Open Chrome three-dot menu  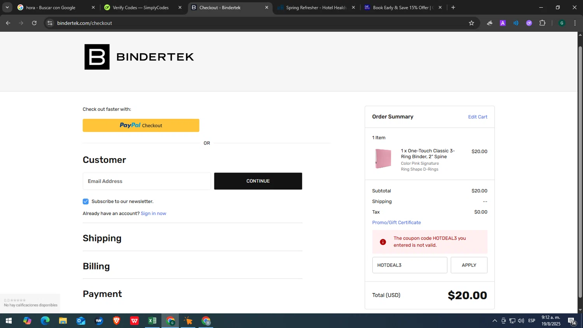575,23
